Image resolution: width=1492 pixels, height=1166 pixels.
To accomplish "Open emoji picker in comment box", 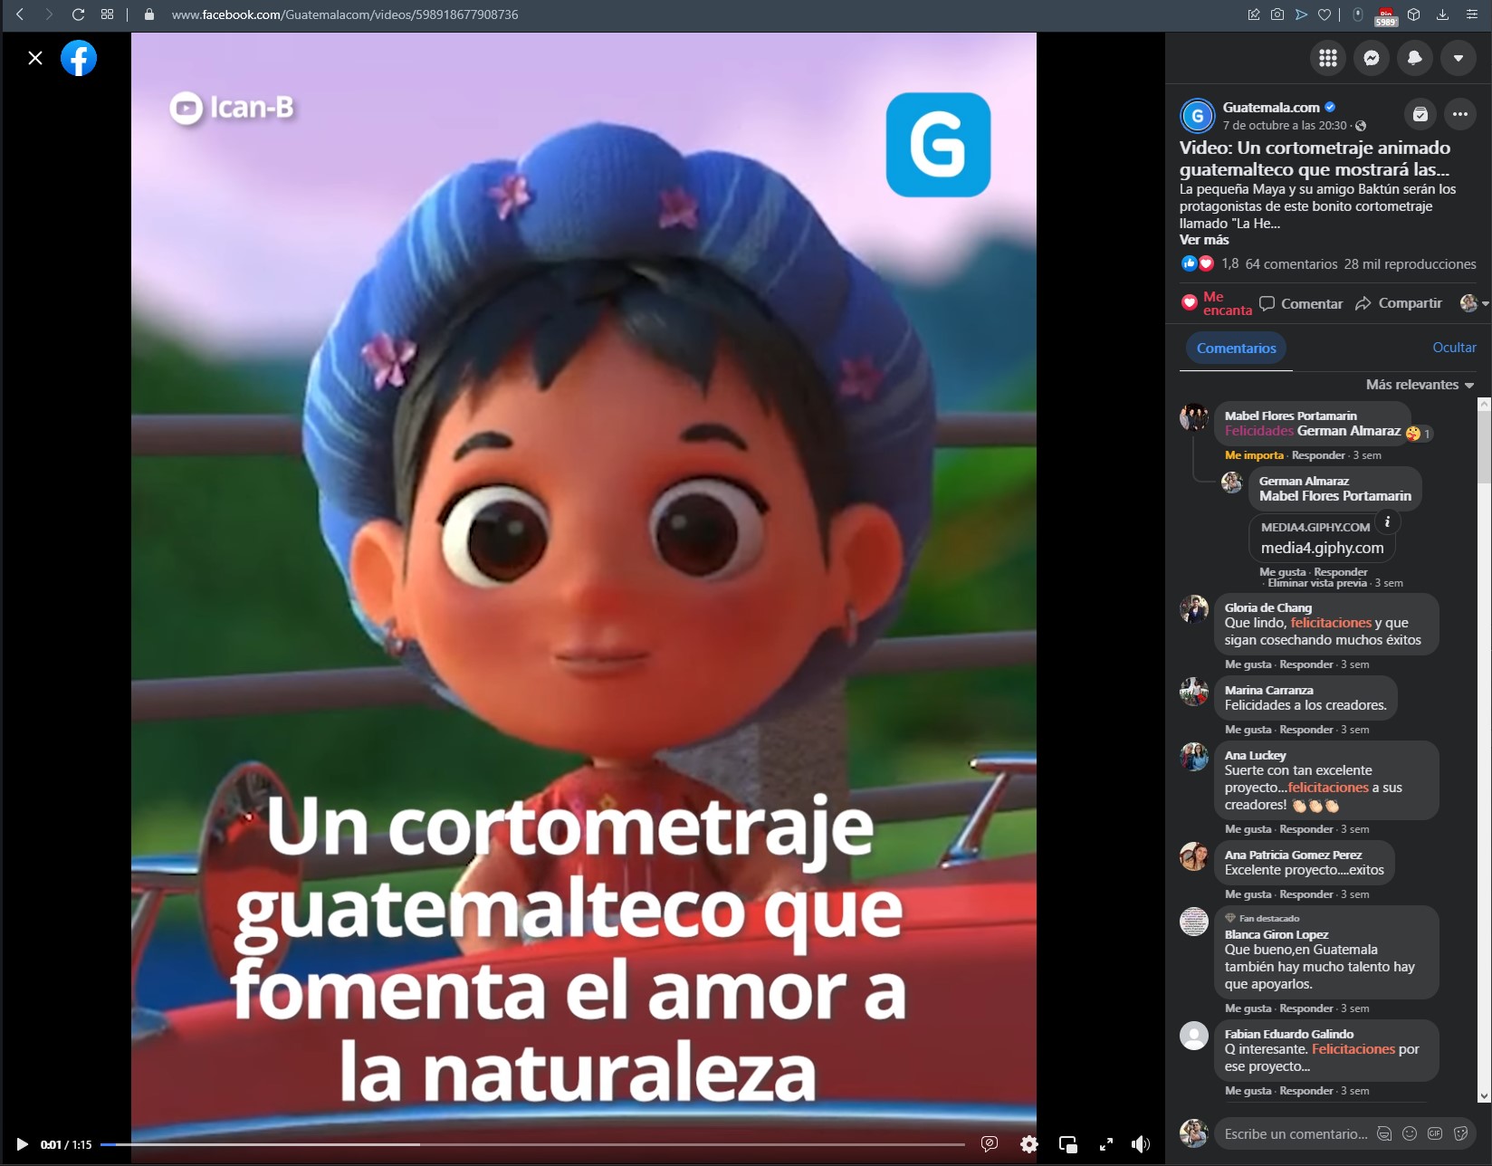I will 1409,1133.
